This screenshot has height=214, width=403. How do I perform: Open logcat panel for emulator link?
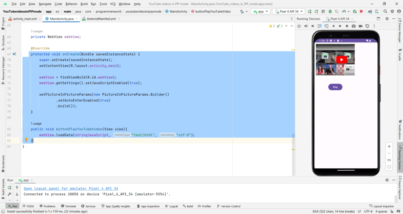click(x=71, y=188)
